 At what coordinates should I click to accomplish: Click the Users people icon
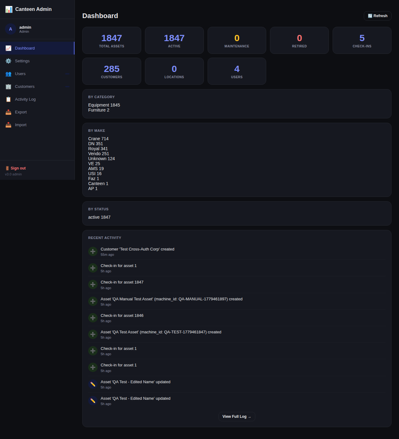[x=8, y=74]
